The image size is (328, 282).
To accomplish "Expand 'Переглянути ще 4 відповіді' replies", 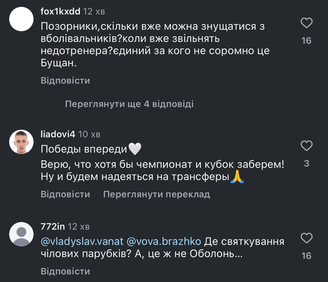I will point(129,104).
